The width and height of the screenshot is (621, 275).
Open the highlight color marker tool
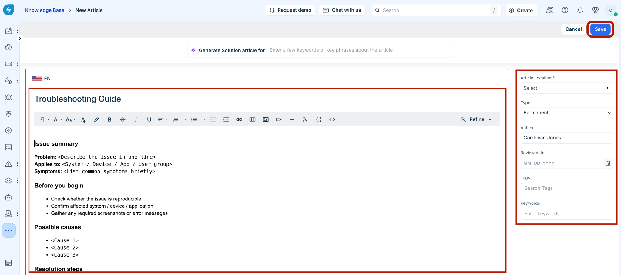[x=96, y=119]
